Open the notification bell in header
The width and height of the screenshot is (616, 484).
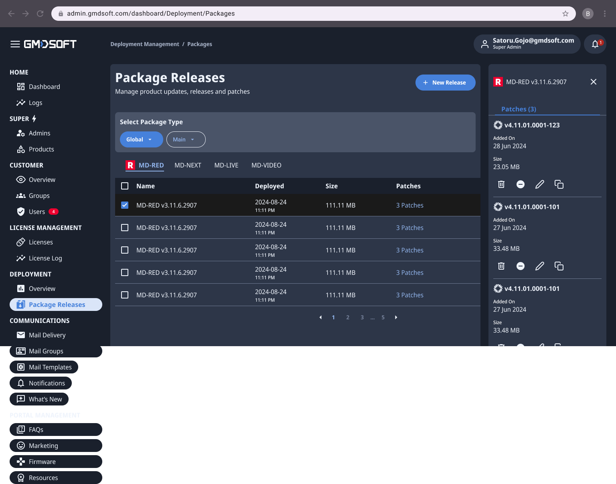click(x=595, y=44)
